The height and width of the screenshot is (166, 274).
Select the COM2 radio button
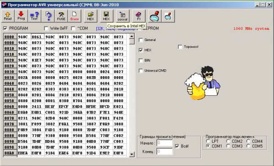[x=228, y=141]
